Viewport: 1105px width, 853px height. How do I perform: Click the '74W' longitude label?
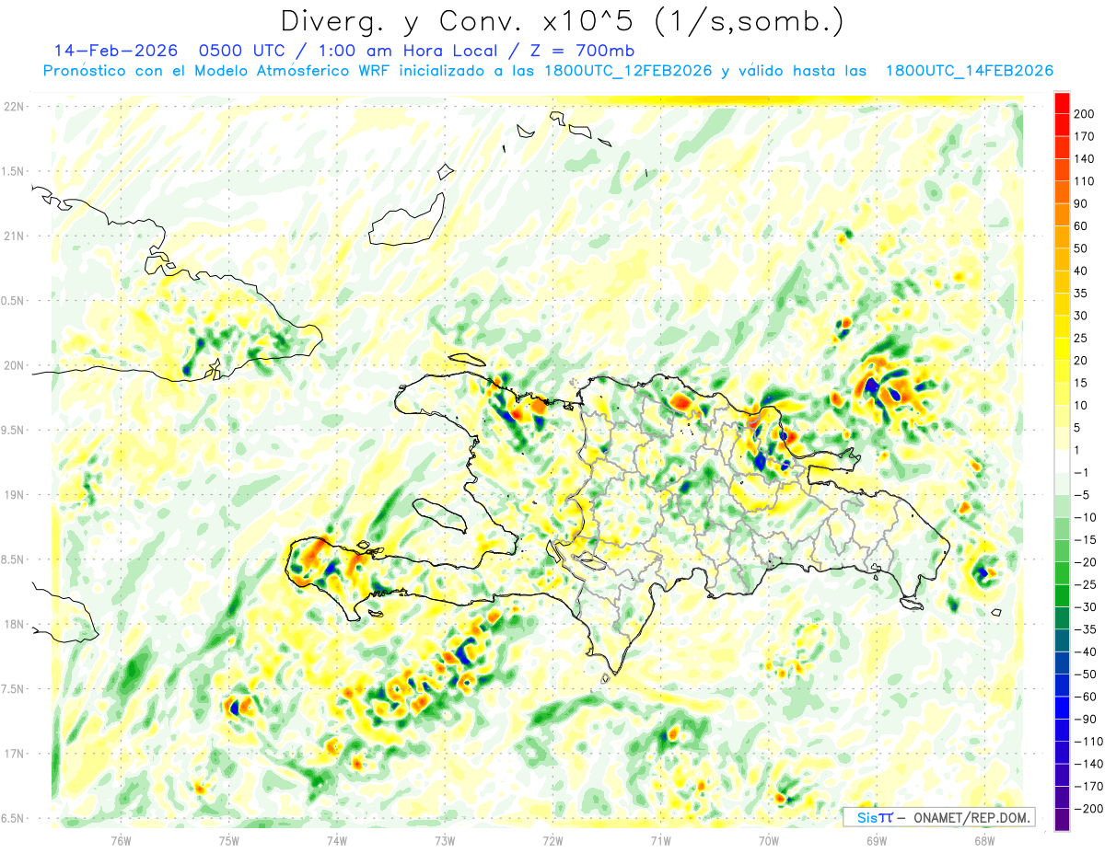tap(337, 840)
